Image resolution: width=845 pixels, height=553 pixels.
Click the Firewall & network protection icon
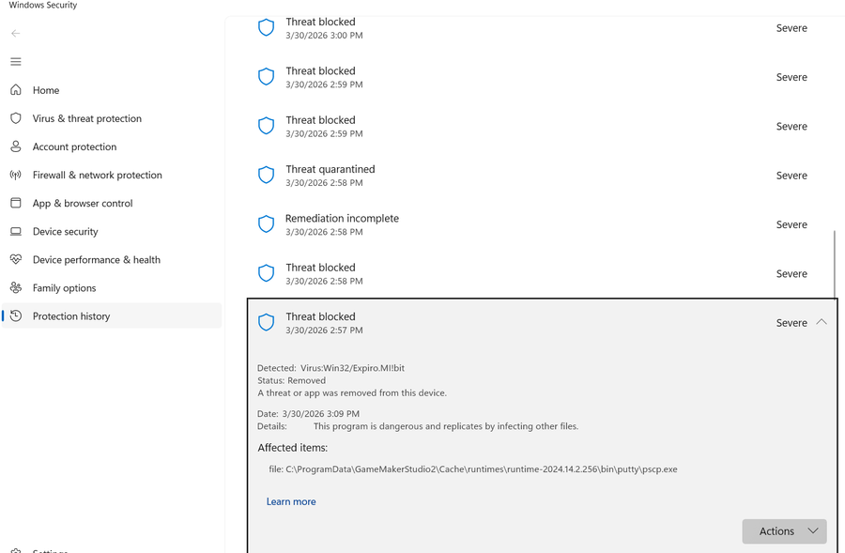pos(15,175)
